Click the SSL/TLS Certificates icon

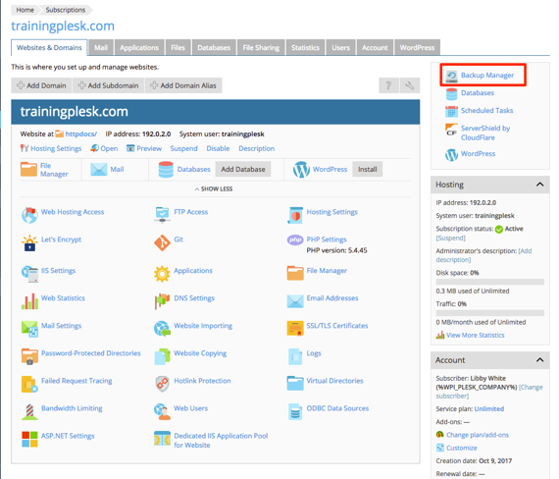pyautogui.click(x=295, y=329)
